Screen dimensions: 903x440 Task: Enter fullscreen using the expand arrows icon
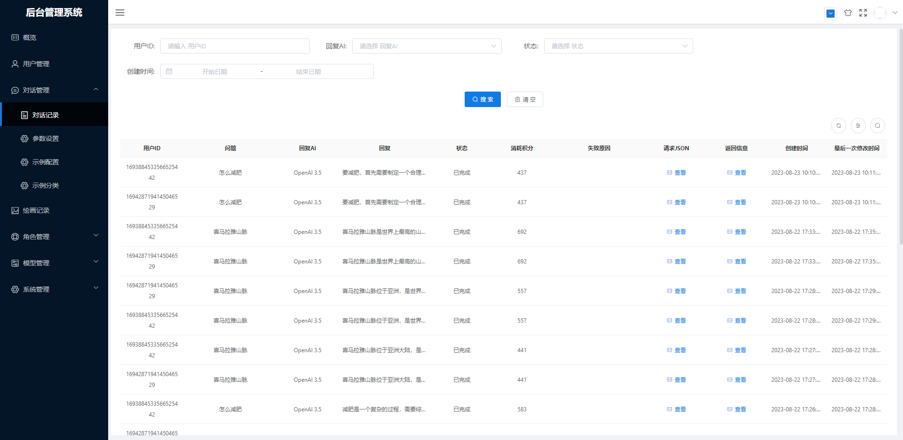click(x=863, y=13)
